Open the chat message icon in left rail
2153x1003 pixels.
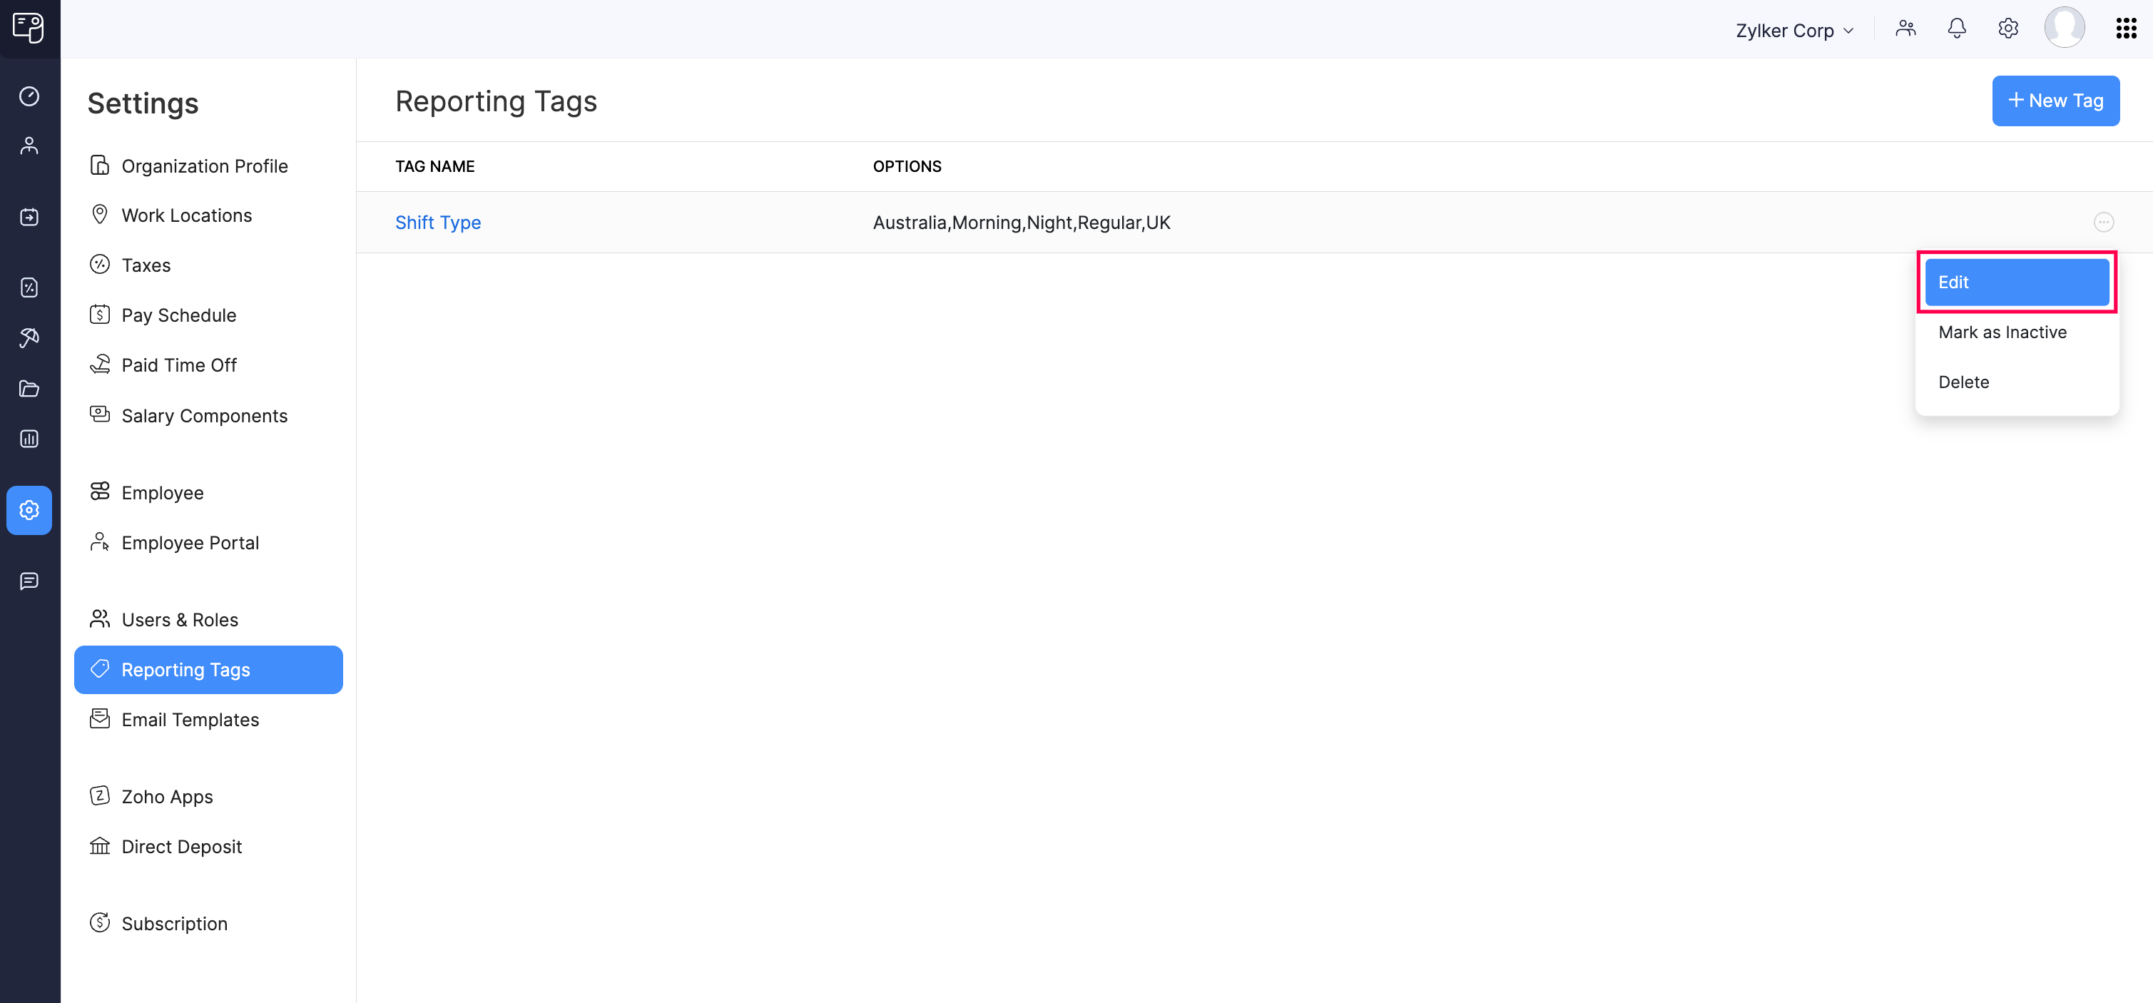point(29,581)
